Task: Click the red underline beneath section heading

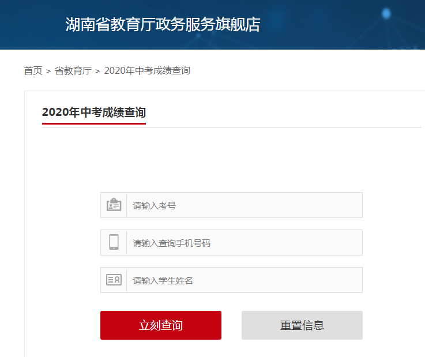Action: [93, 123]
